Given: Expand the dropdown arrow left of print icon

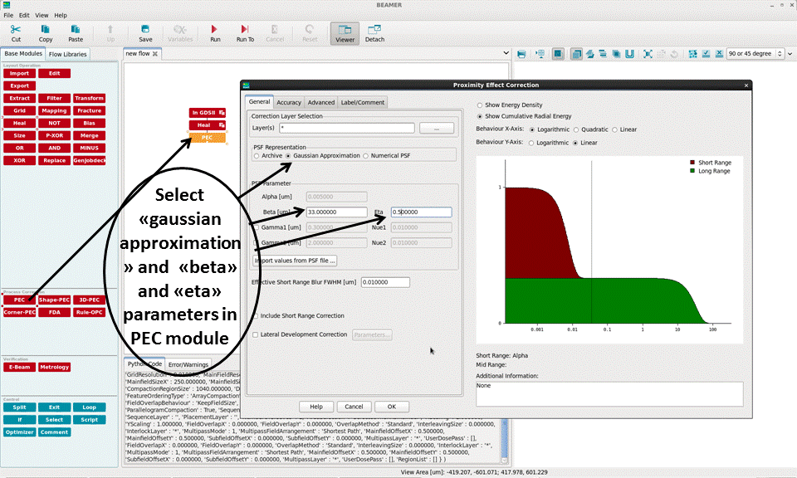Looking at the screenshot, I should coord(507,54).
